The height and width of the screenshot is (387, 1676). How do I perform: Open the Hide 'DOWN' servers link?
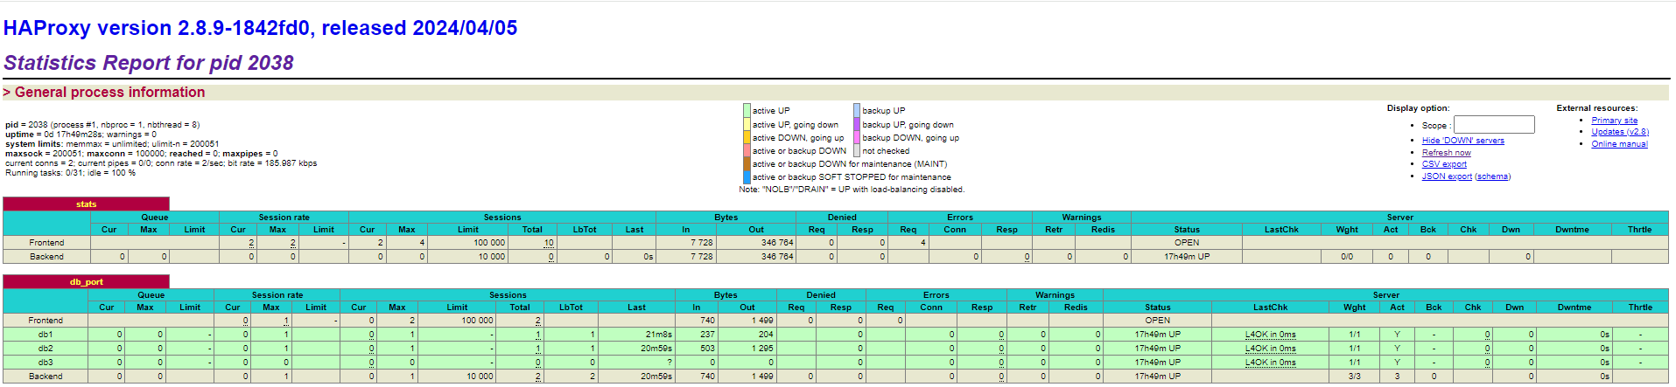point(1462,141)
